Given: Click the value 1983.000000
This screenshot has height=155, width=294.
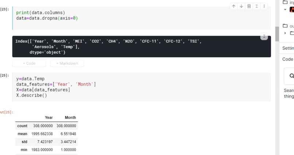Looking at the screenshot, I should coord(42,150).
